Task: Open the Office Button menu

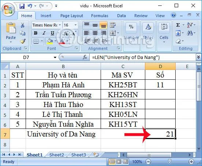Action: coord(8,10)
